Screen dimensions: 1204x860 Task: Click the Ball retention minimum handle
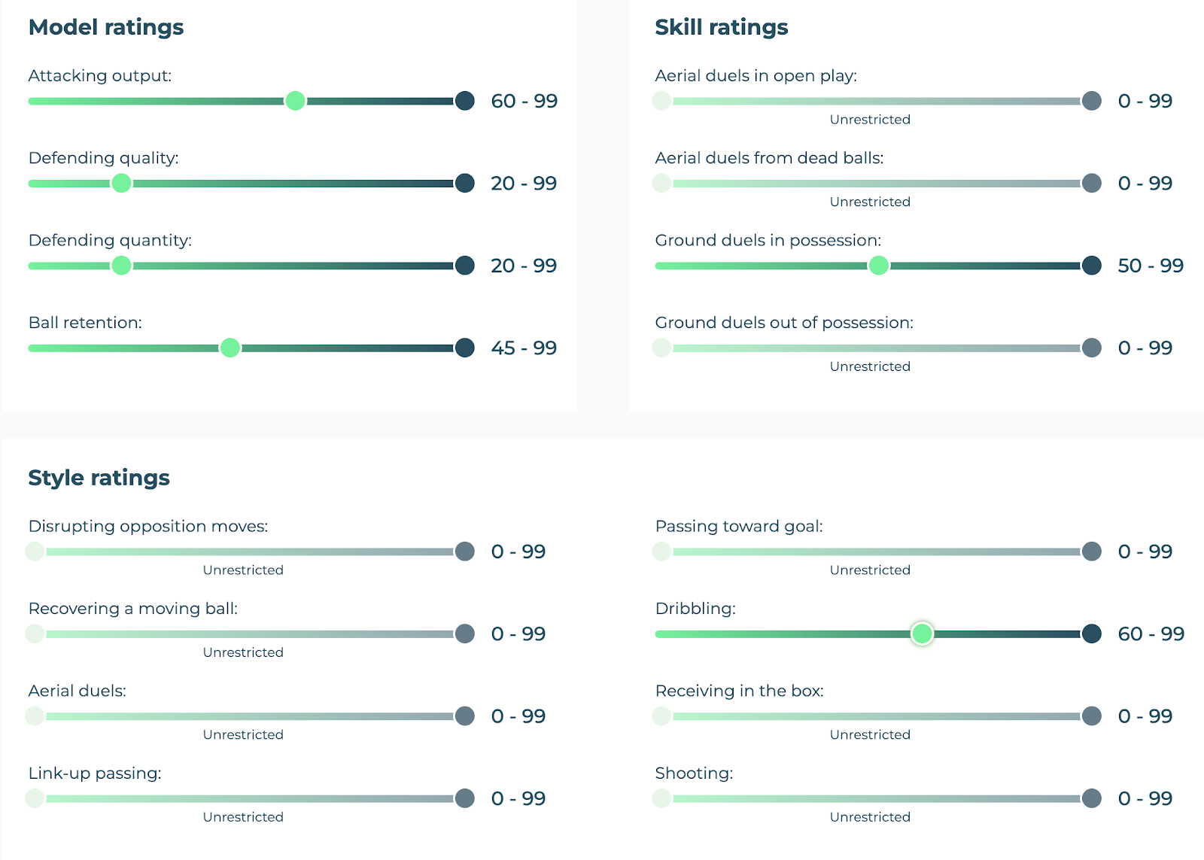pos(230,348)
